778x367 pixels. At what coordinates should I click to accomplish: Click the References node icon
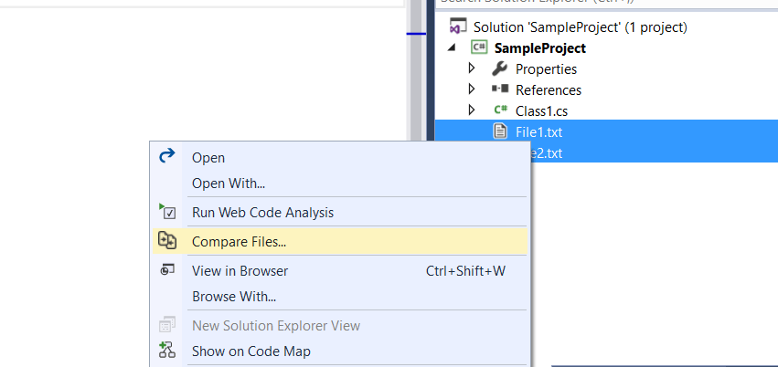click(x=500, y=89)
